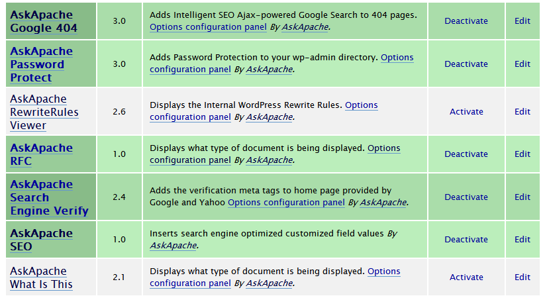Select version 2.6 of RewriteRules Viewer
This screenshot has width=545, height=296.
(119, 111)
